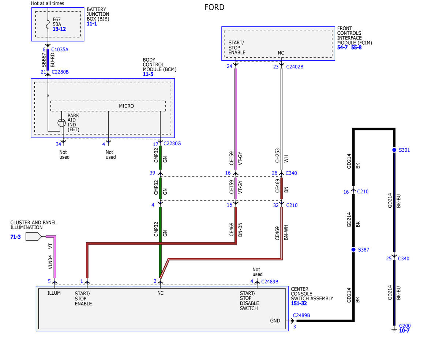Click FCIM pin number 24
Image resolution: width=439 pixels, height=339 pixels.
click(229, 67)
